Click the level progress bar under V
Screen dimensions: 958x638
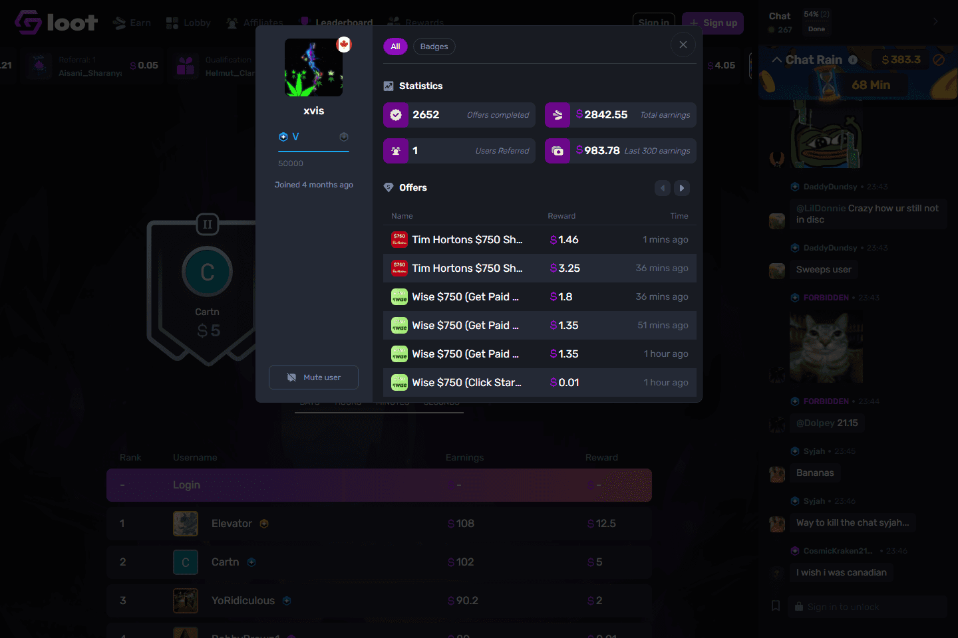pyautogui.click(x=313, y=152)
